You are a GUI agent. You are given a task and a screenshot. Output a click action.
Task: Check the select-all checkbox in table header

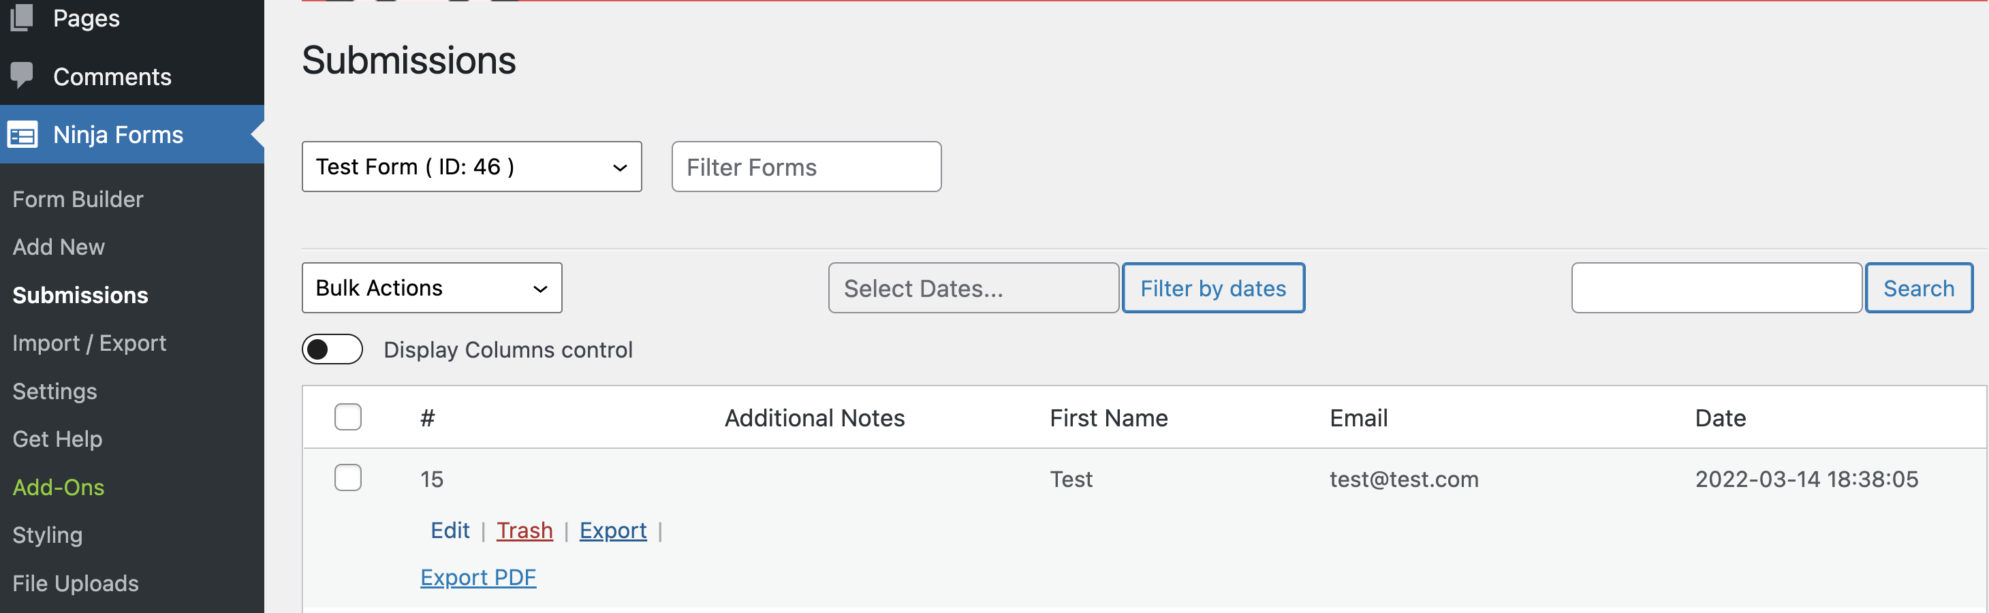tap(347, 417)
